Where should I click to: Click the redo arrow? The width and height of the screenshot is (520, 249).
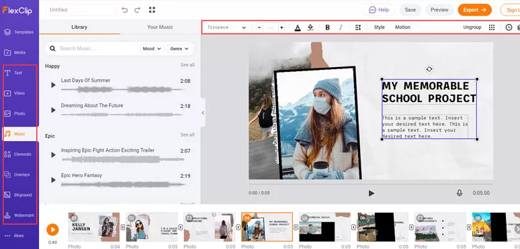click(137, 10)
